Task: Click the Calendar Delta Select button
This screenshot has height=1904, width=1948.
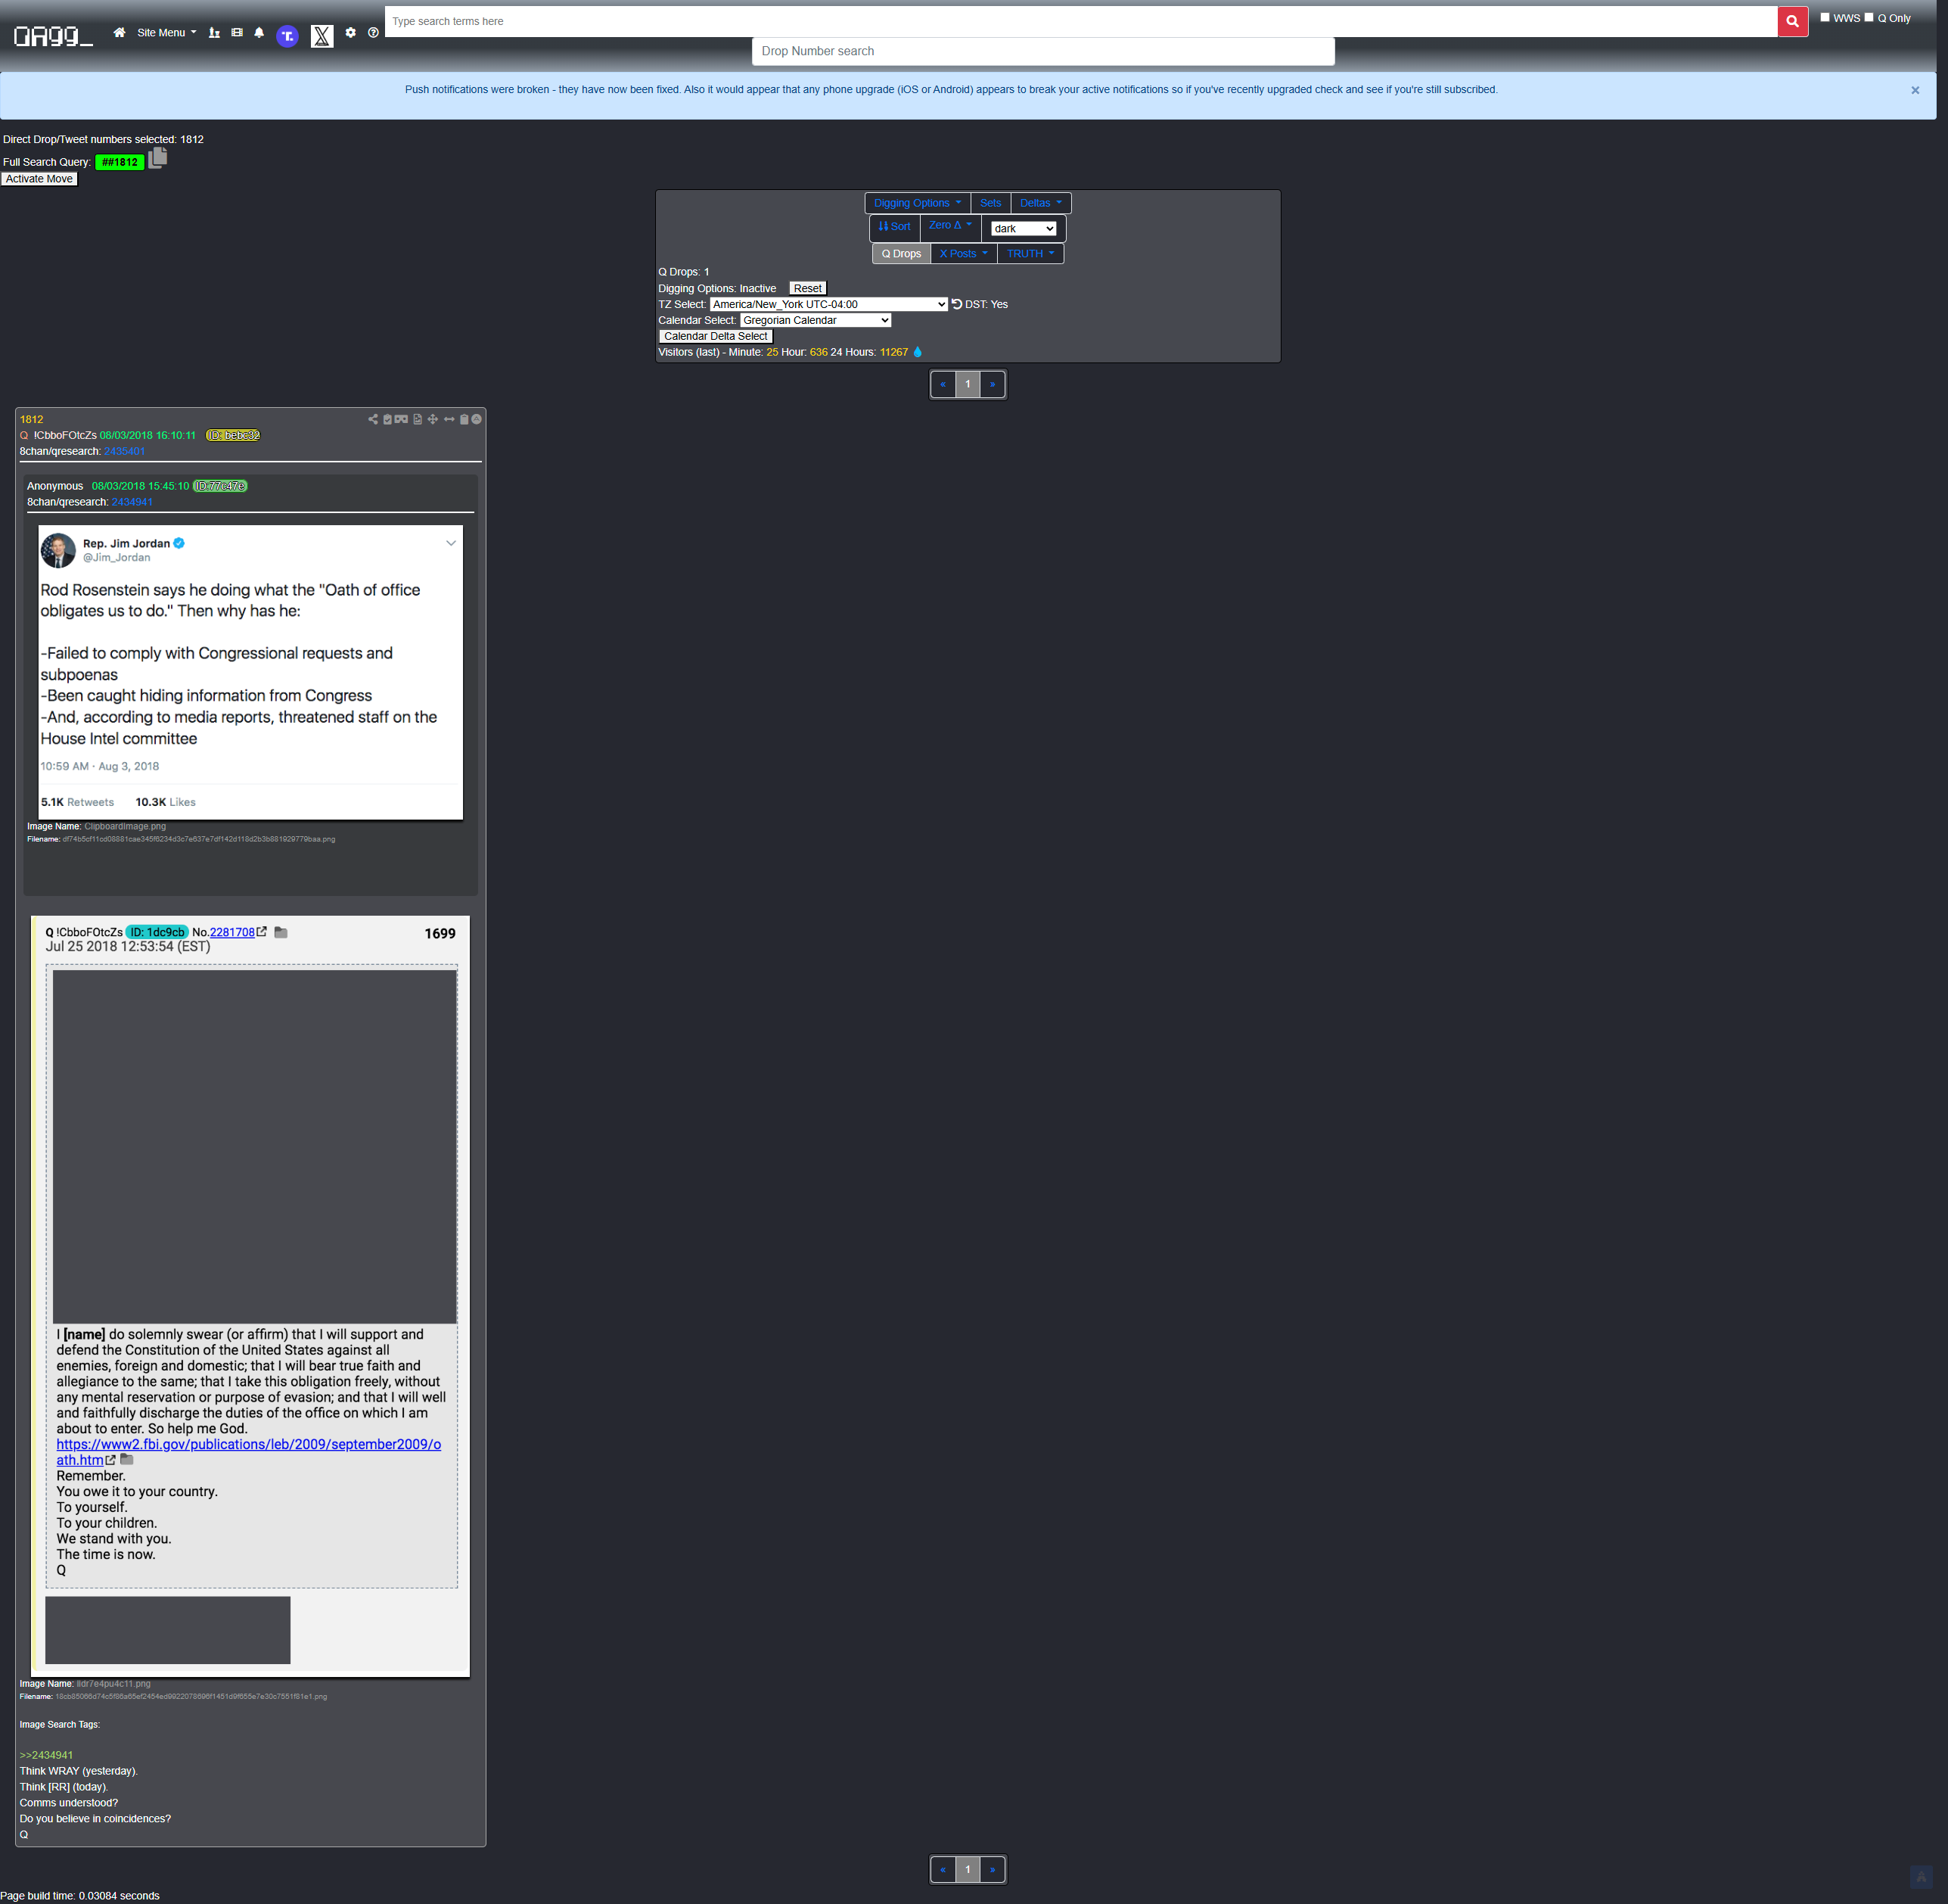Action: (716, 336)
